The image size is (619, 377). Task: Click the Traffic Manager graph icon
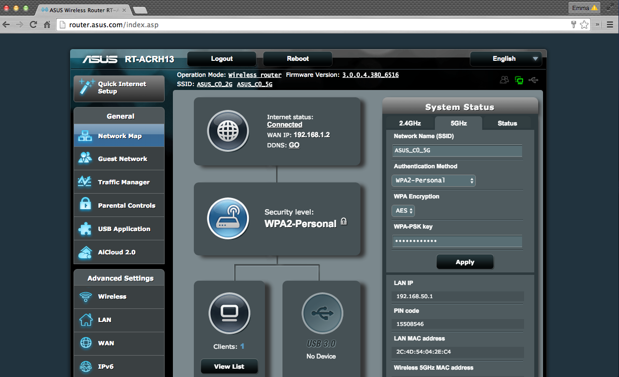(x=85, y=181)
